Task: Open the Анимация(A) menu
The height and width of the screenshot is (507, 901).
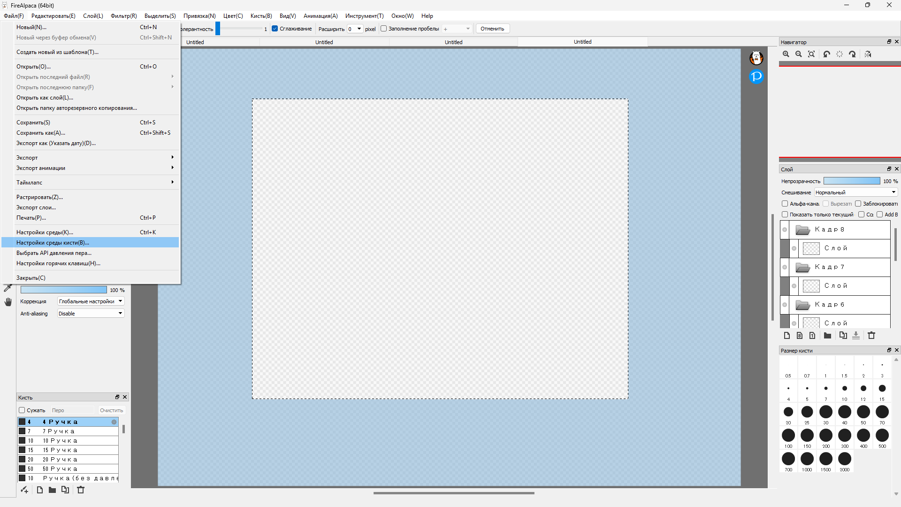Action: coord(321,16)
